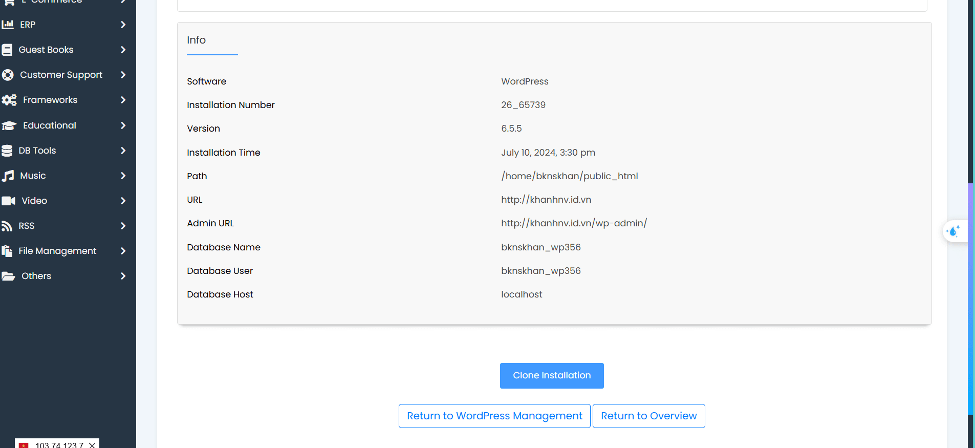Click the /home/bknskhan/public_html path value
975x448 pixels.
[570, 176]
